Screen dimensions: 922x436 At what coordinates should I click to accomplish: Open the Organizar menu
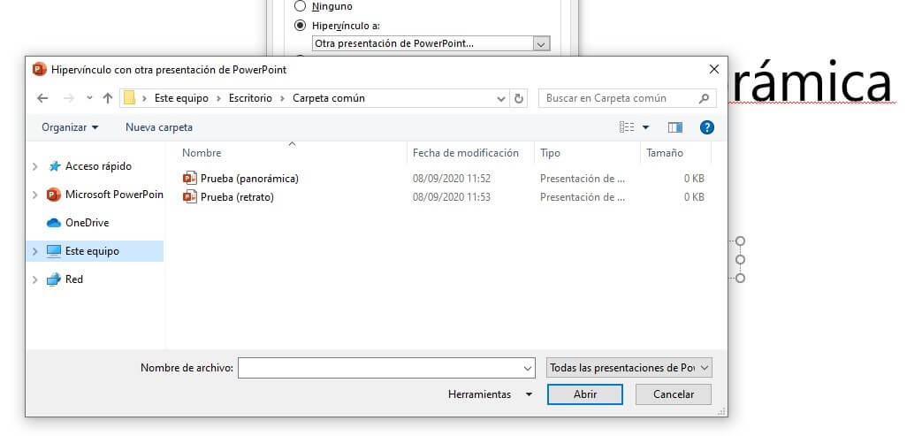point(70,127)
